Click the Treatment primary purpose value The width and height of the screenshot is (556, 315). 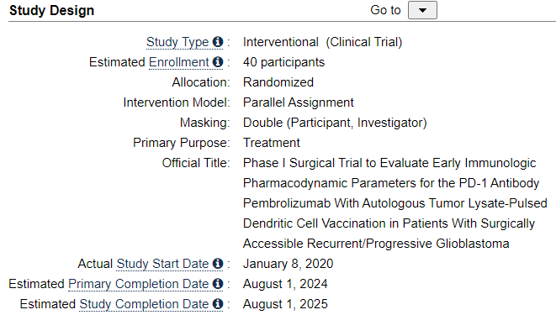tap(271, 143)
